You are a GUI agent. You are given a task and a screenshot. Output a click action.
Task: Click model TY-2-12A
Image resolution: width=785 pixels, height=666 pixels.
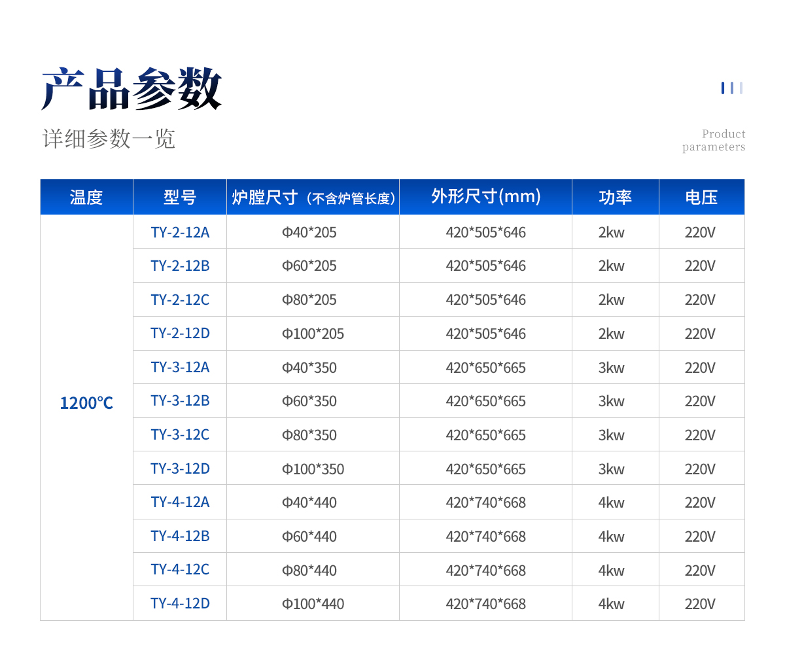coord(180,232)
